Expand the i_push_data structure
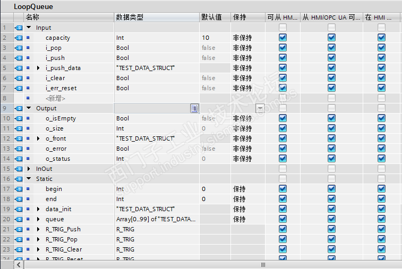402x269 pixels. [38, 68]
